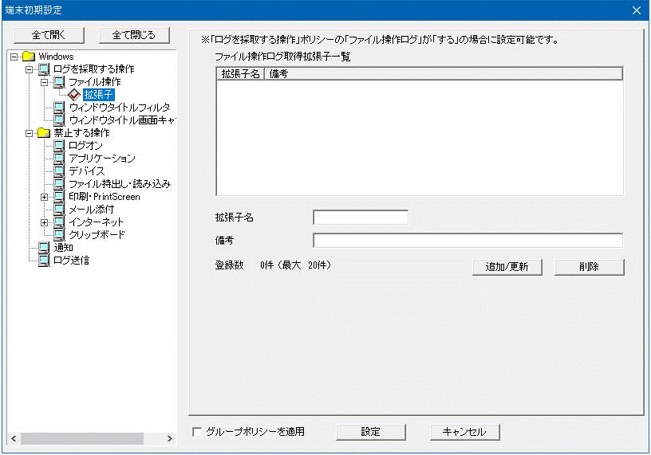Image resolution: width=651 pixels, height=455 pixels.
Task: Close the 端末初期設定 dialog
Action: point(637,10)
